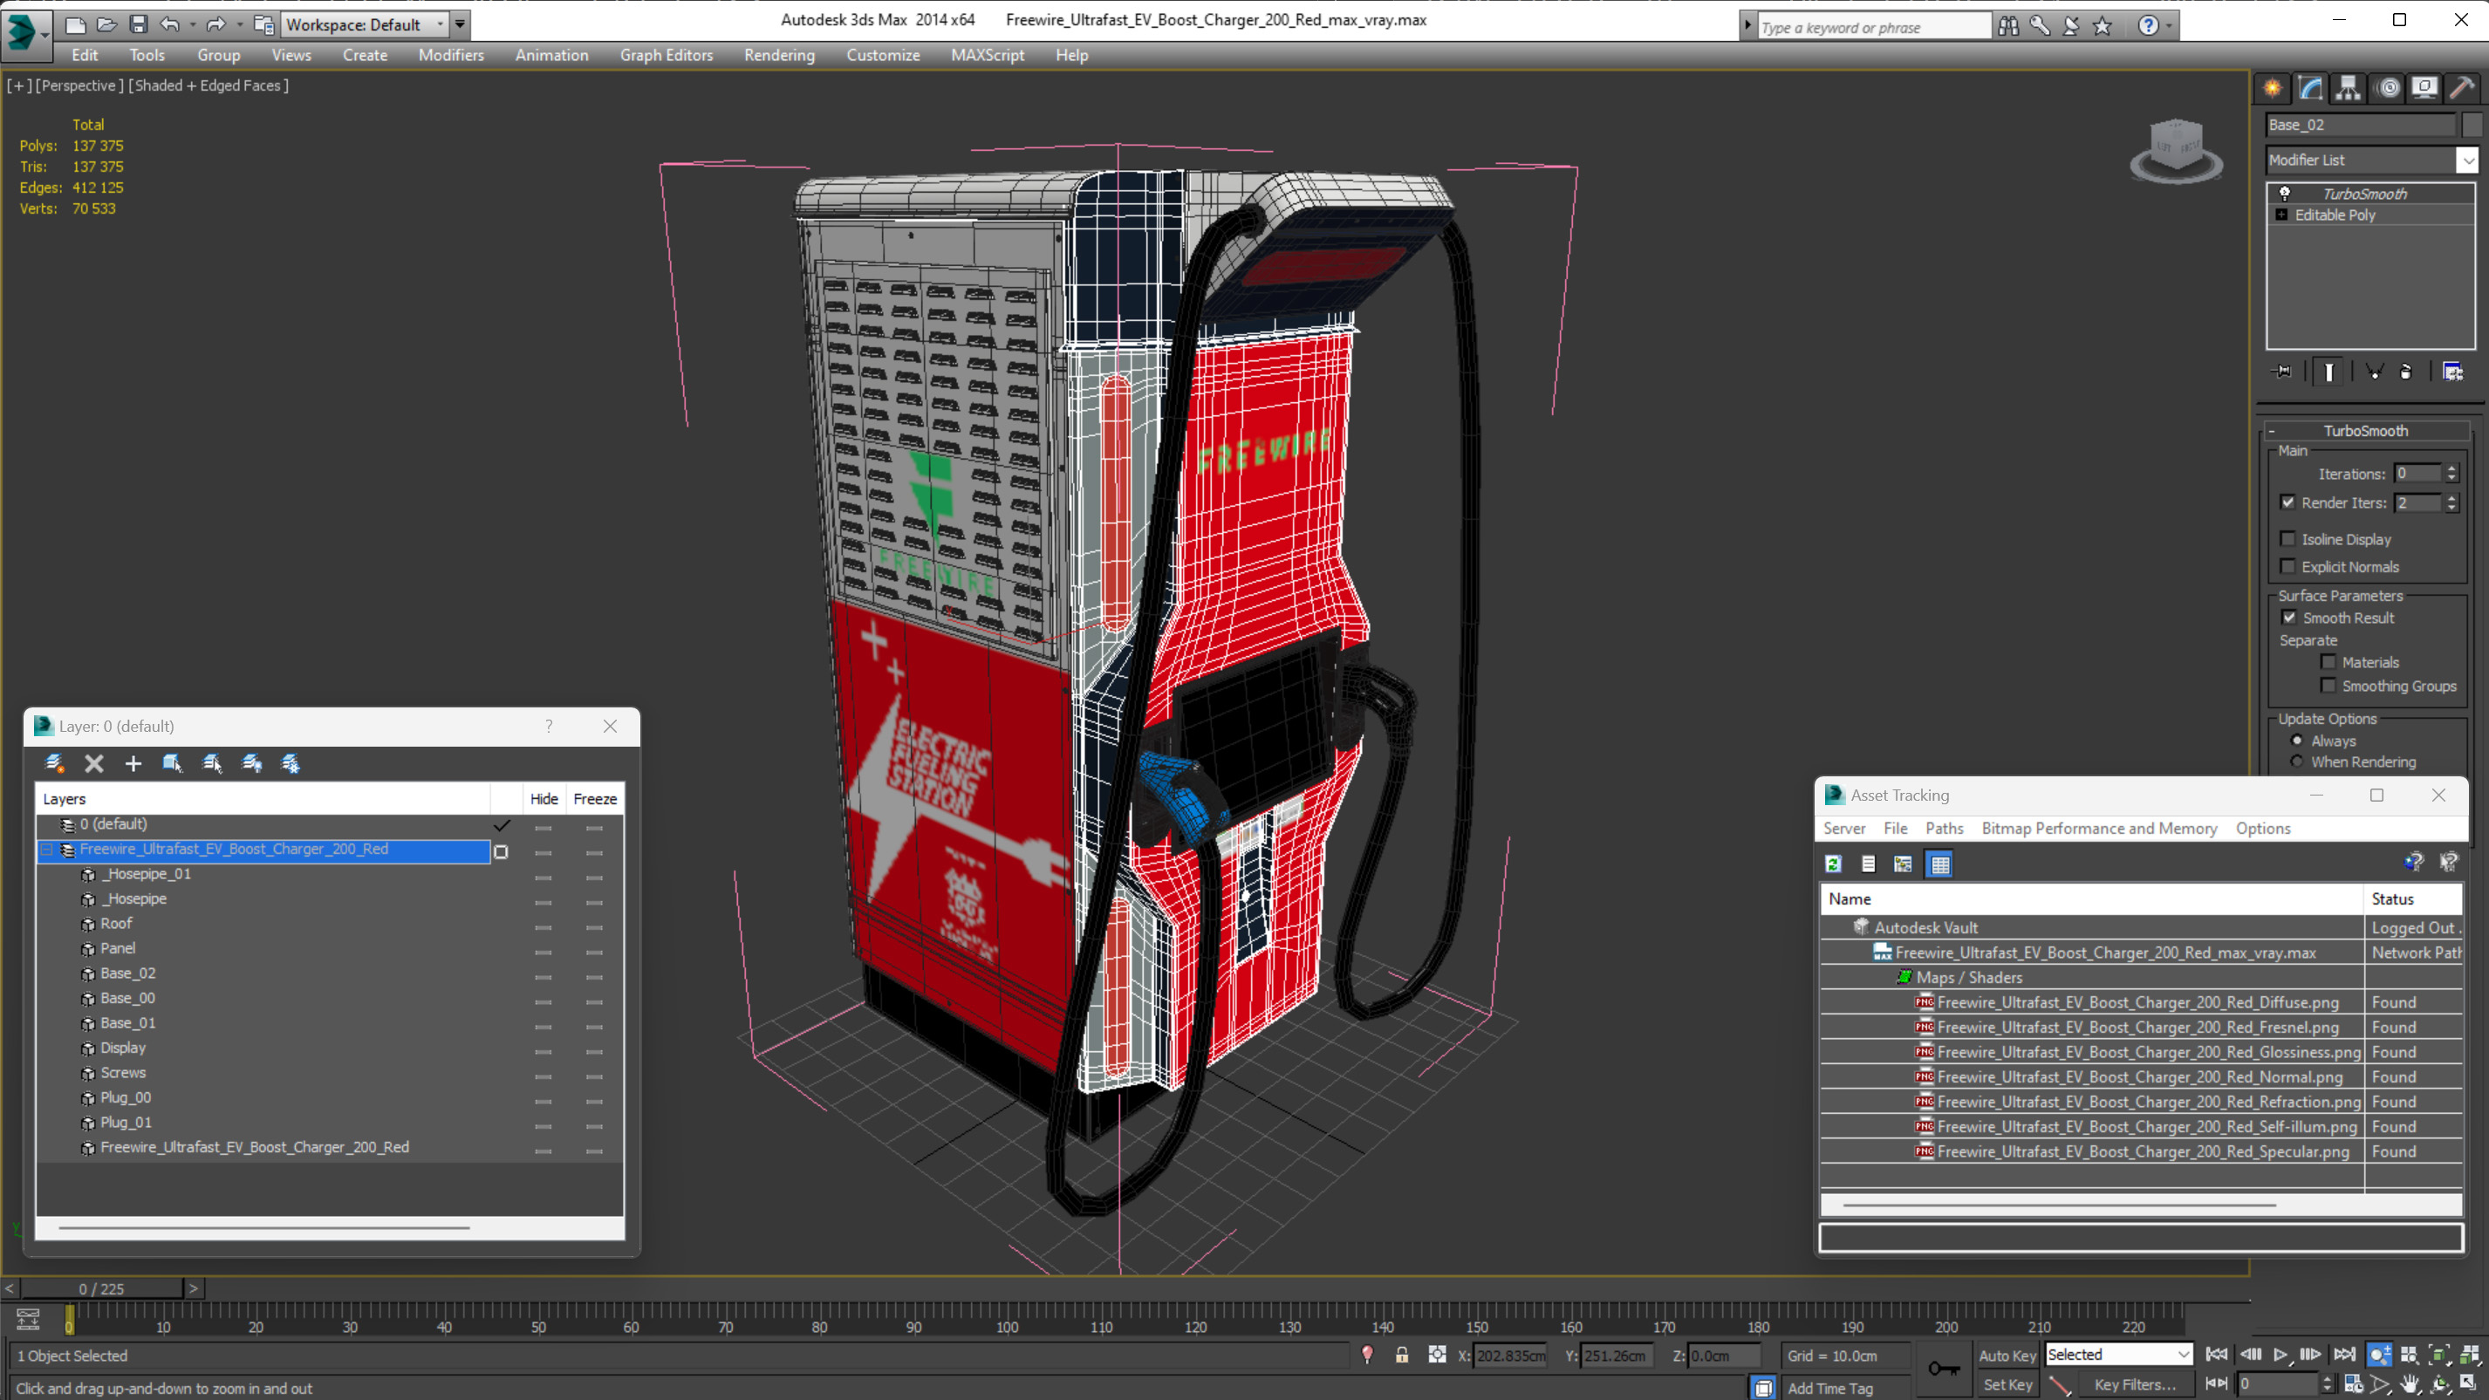
Task: Enable Isoline Display checkbox
Action: (x=2287, y=538)
